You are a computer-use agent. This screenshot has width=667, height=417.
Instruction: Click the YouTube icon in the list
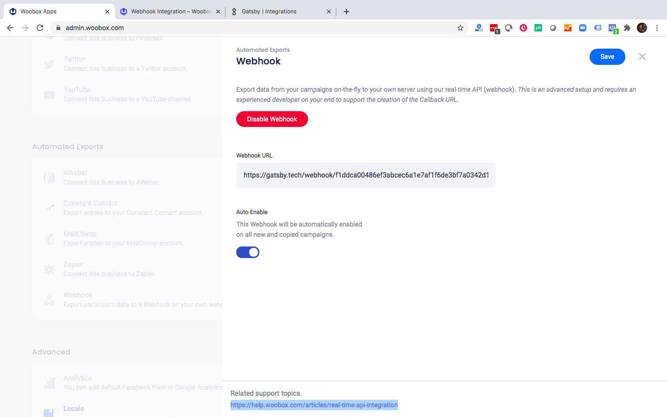click(49, 95)
